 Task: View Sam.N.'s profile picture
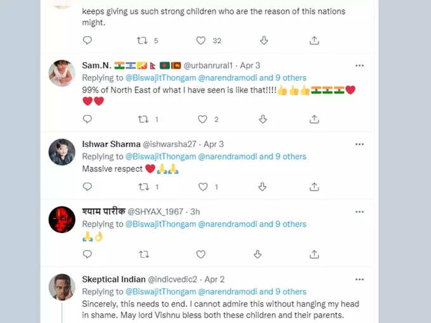coord(62,73)
